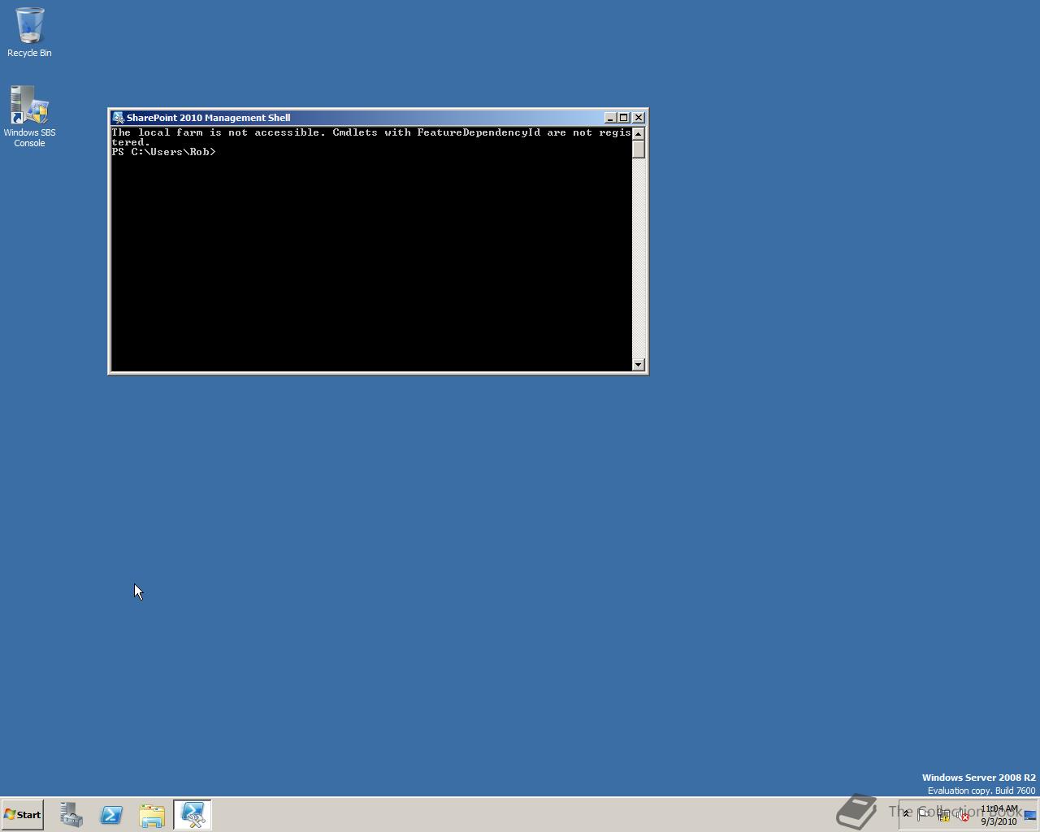Click the console scrollbar down arrow
Screen dimensions: 1040x832
click(x=639, y=365)
